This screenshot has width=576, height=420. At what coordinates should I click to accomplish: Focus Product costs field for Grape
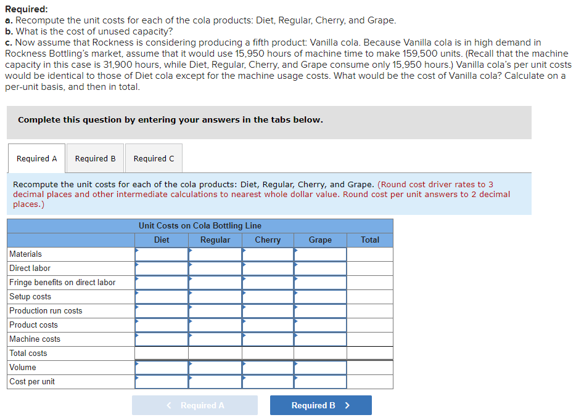coord(320,325)
